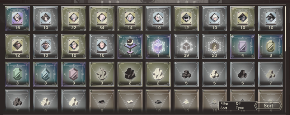Select the purple character card with count 16
The image size is (290, 115).
click(x=17, y=19)
